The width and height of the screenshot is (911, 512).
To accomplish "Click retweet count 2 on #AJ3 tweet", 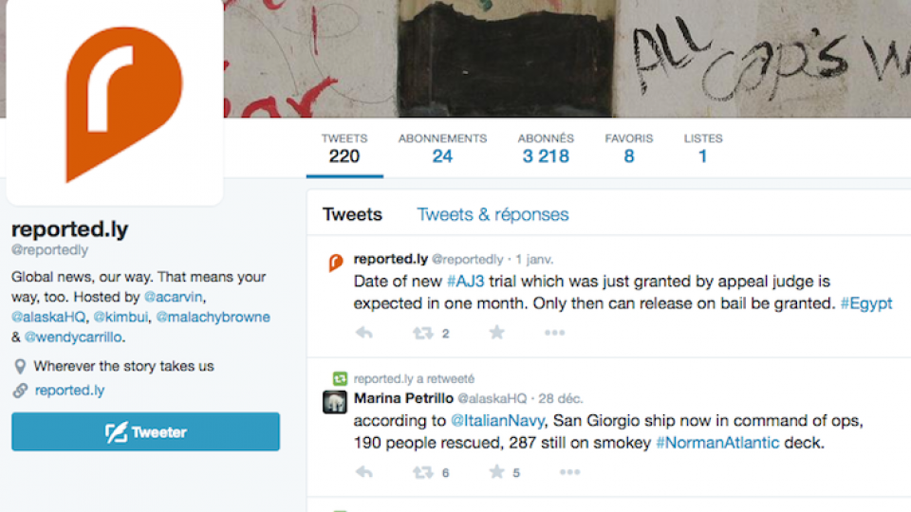I will pos(446,334).
